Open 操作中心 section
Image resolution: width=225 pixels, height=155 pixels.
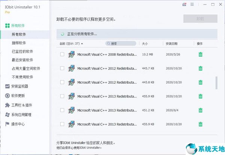coord(18,124)
